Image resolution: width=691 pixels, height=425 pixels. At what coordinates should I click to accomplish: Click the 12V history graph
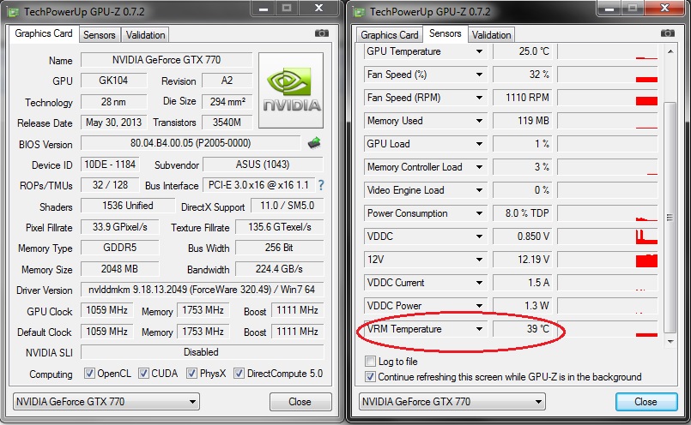click(608, 260)
